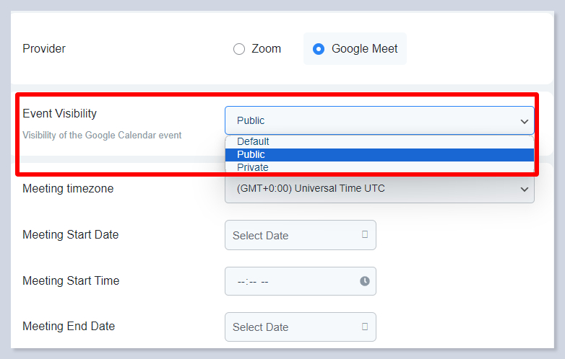Click the clock icon in Meeting Start Time
Image resolution: width=565 pixels, height=359 pixels.
click(365, 281)
